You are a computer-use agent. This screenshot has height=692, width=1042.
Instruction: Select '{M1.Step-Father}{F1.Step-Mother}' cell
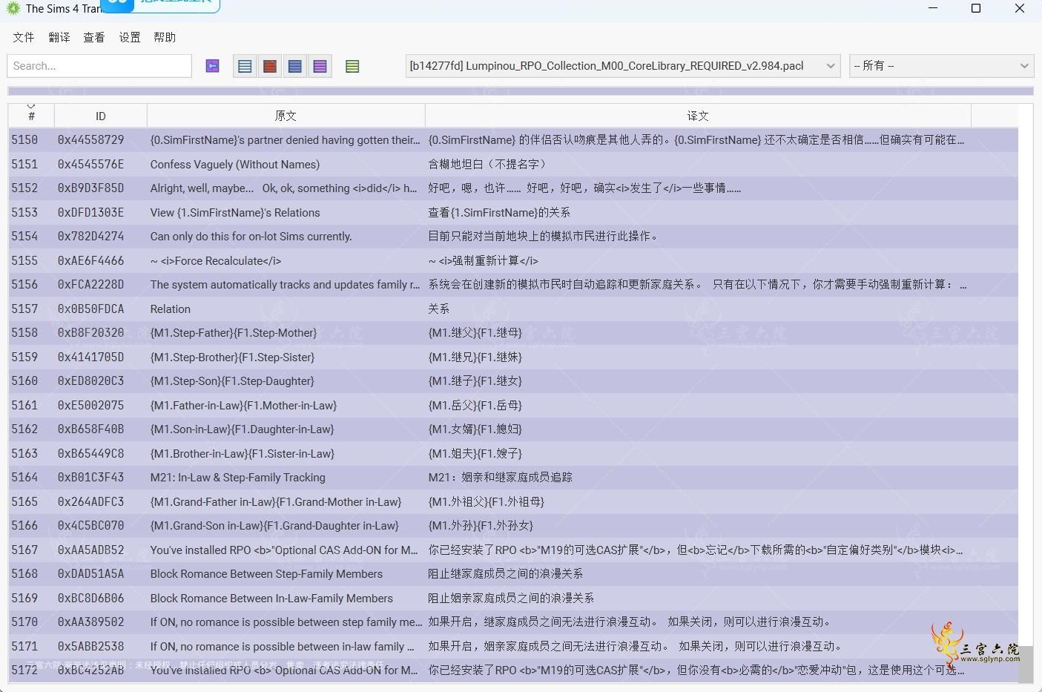point(234,333)
